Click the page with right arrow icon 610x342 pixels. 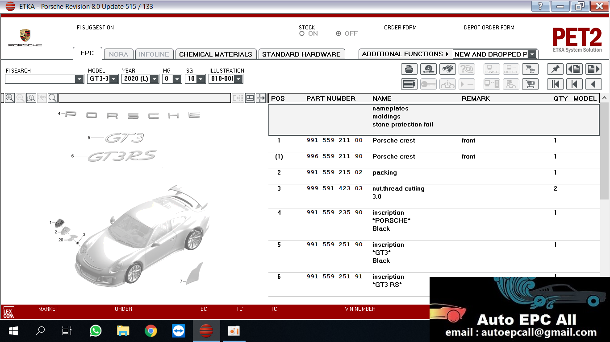coord(593,69)
